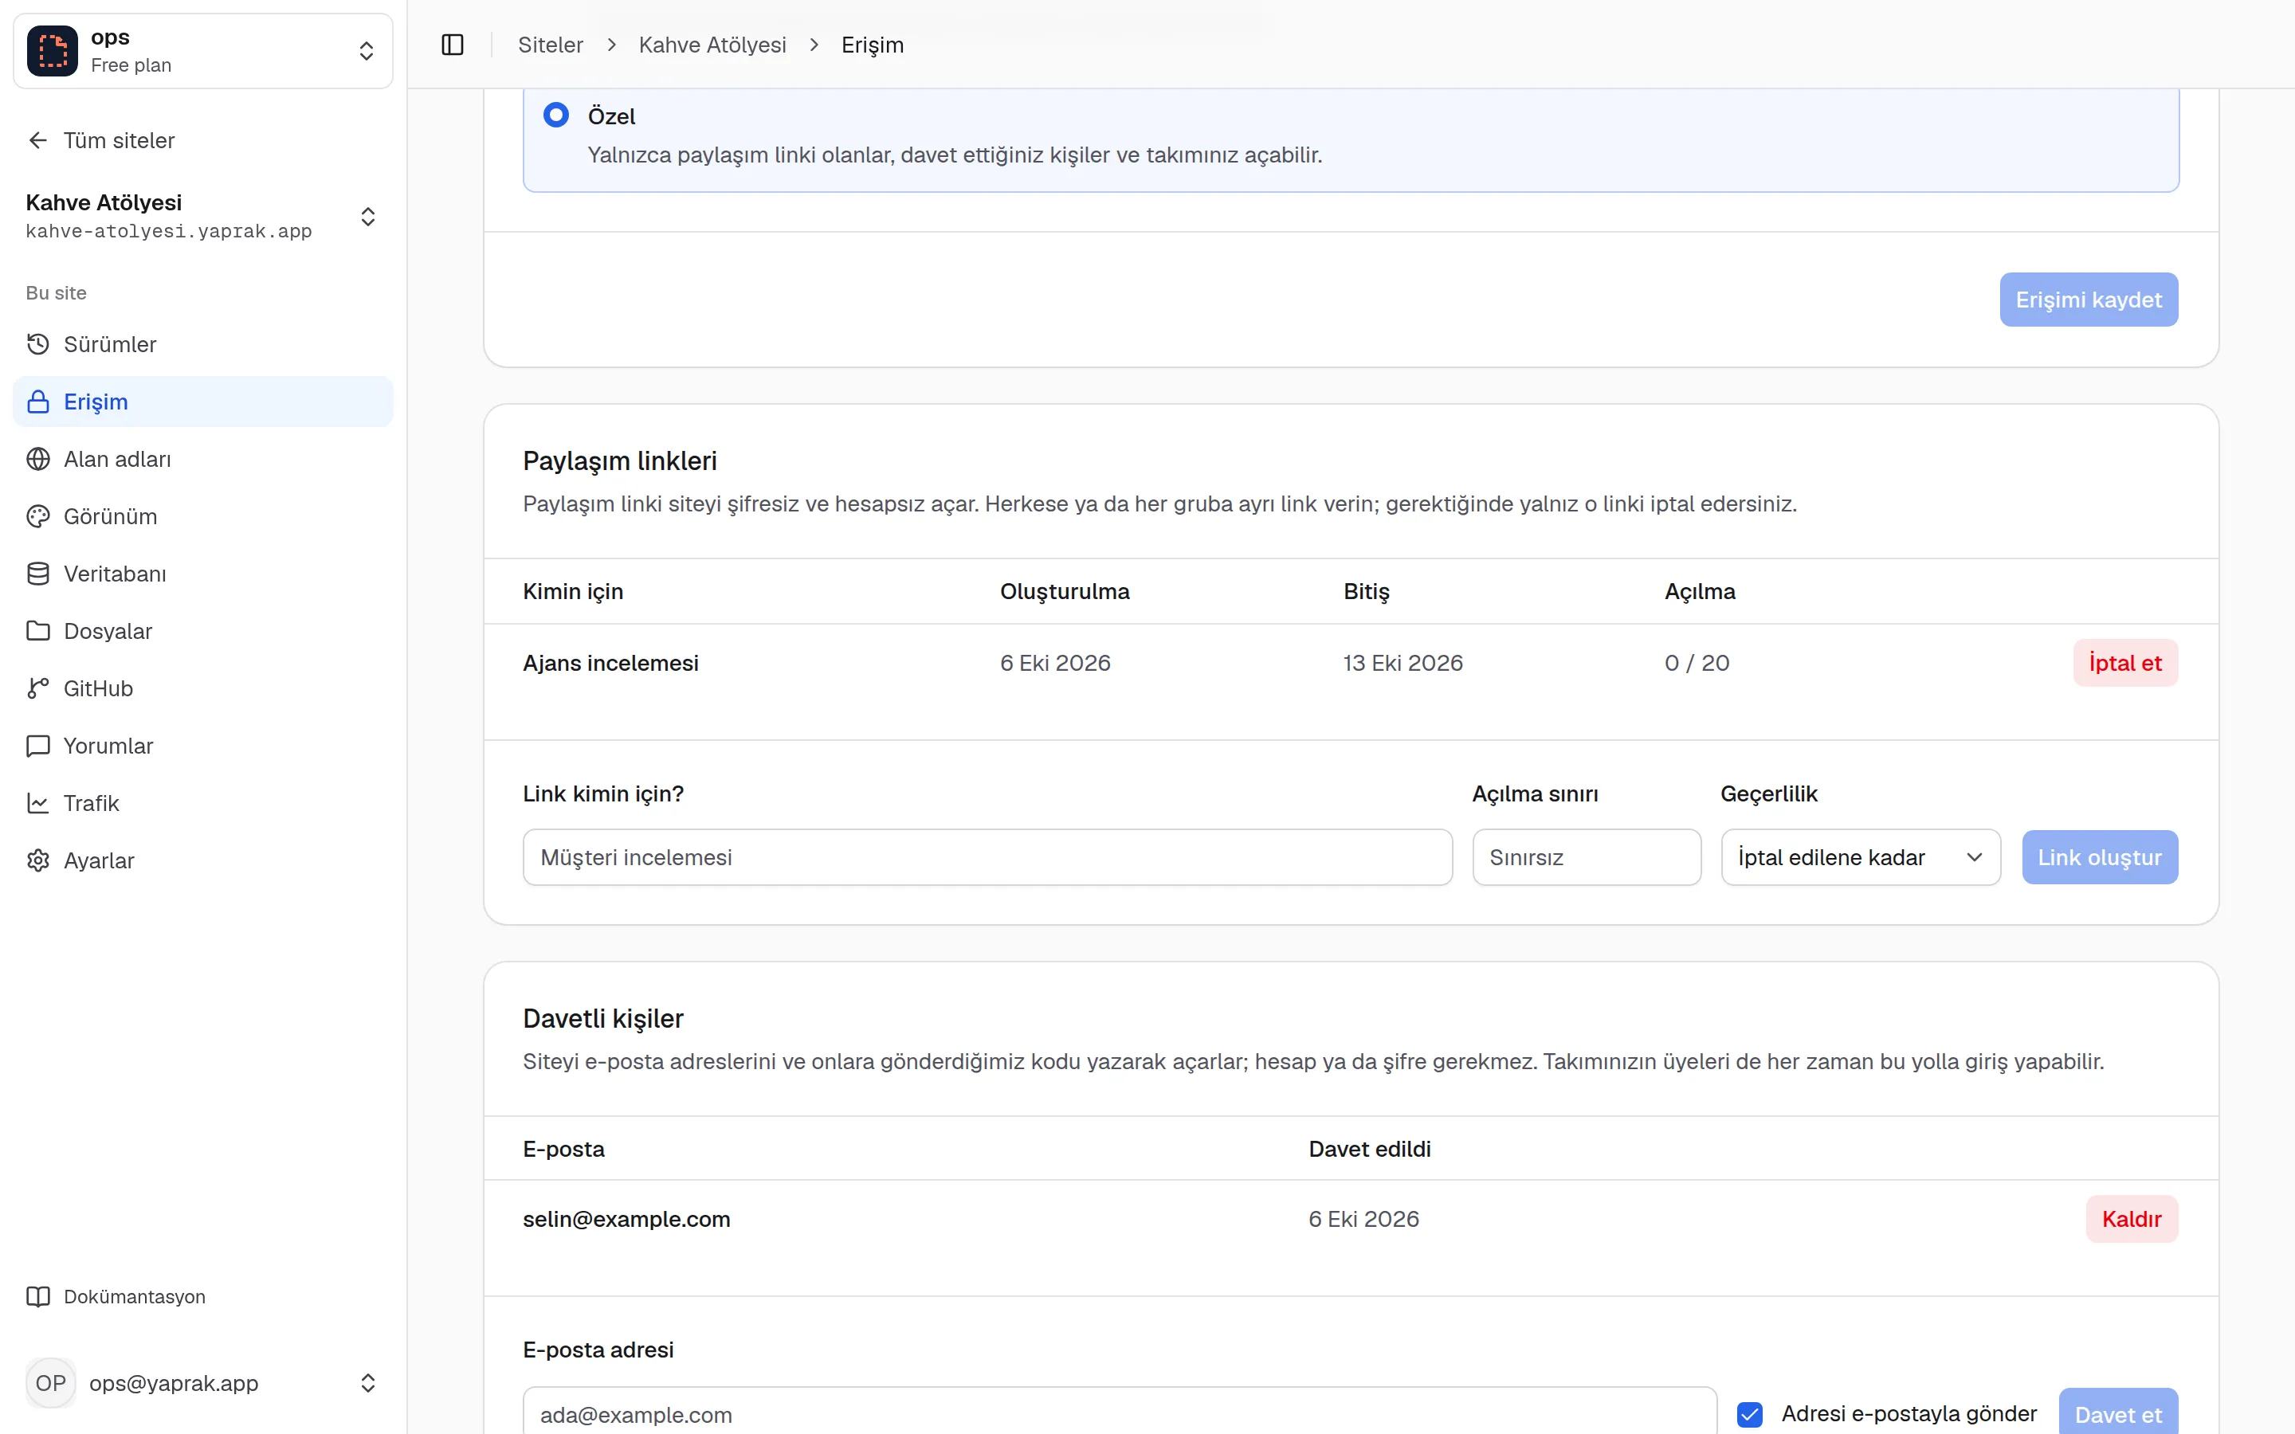
Task: Cancel the Ajans incelemesi link with İptal et
Action: click(x=2125, y=663)
